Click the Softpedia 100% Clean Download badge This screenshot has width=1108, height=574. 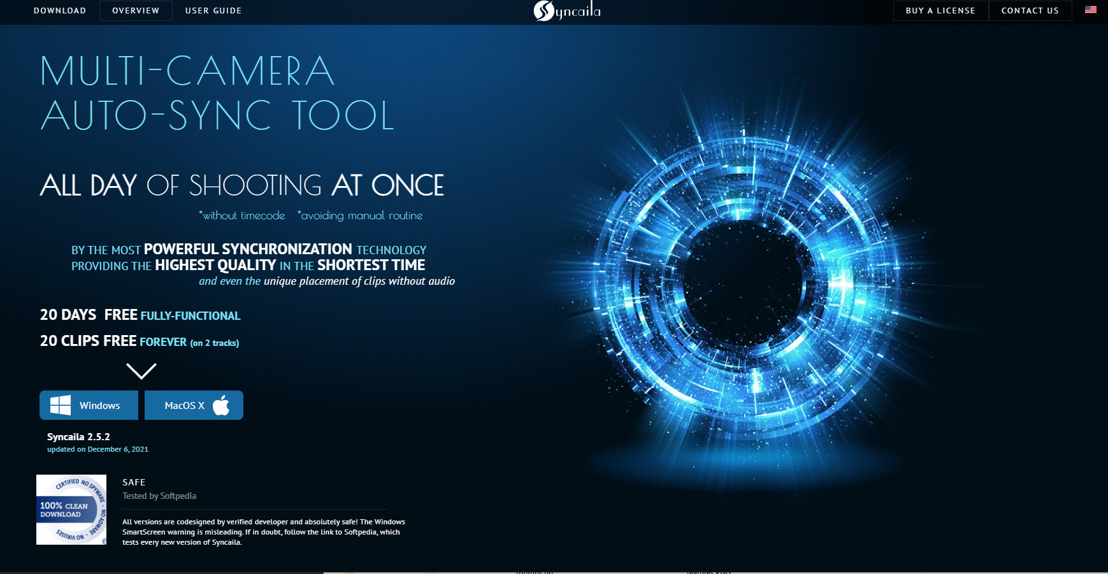[71, 510]
